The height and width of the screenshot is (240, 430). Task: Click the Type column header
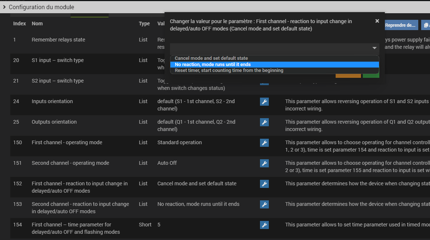point(144,23)
